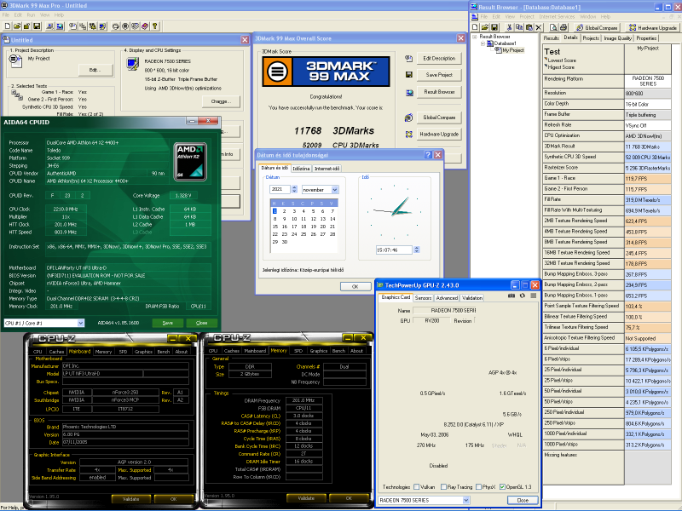Click globe icon beside Global Compare in score window
Screen dimensions: 682x511
(409, 118)
